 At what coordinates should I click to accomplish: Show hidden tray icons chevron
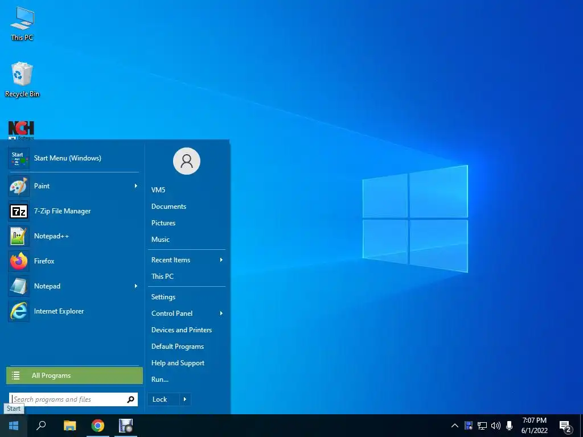pos(455,426)
